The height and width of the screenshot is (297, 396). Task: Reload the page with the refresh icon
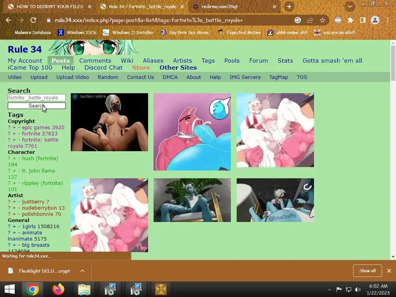[33, 20]
